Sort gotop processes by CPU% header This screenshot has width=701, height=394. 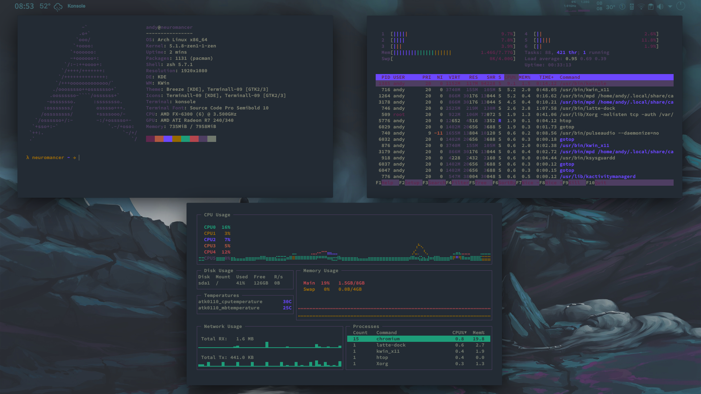point(459,333)
